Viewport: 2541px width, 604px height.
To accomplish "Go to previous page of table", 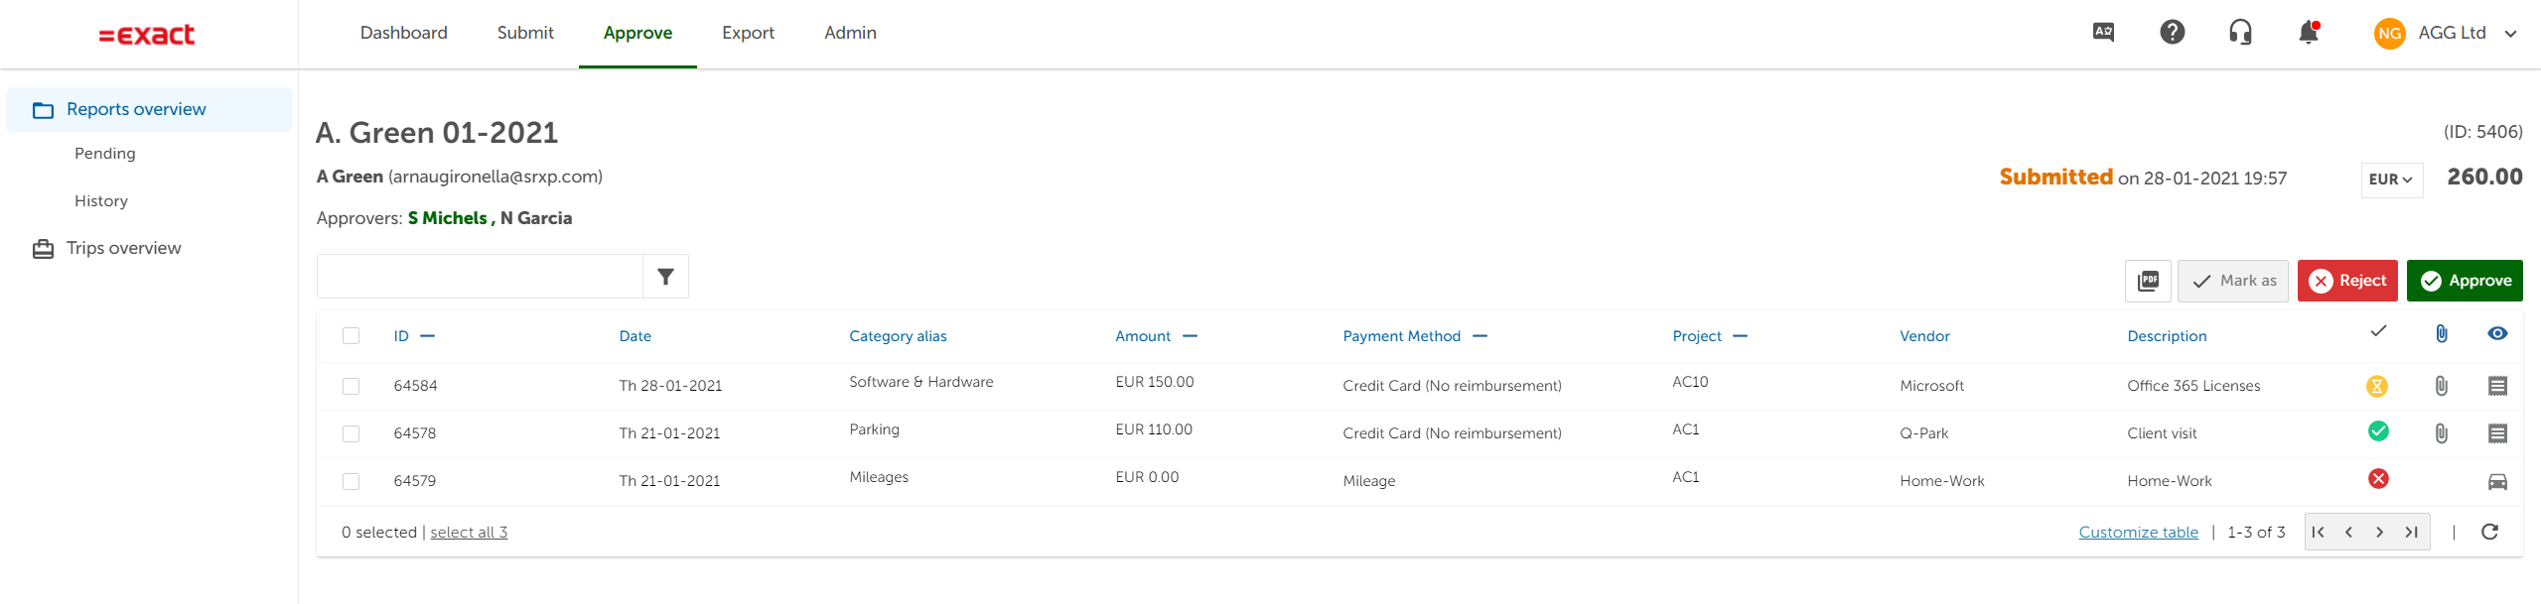I will point(2348,532).
